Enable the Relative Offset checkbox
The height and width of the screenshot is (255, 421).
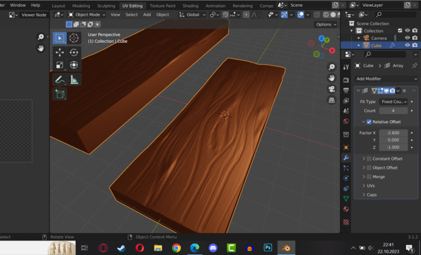click(x=369, y=122)
